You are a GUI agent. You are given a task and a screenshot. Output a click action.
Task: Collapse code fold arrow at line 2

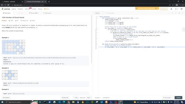pyautogui.click(x=97, y=18)
